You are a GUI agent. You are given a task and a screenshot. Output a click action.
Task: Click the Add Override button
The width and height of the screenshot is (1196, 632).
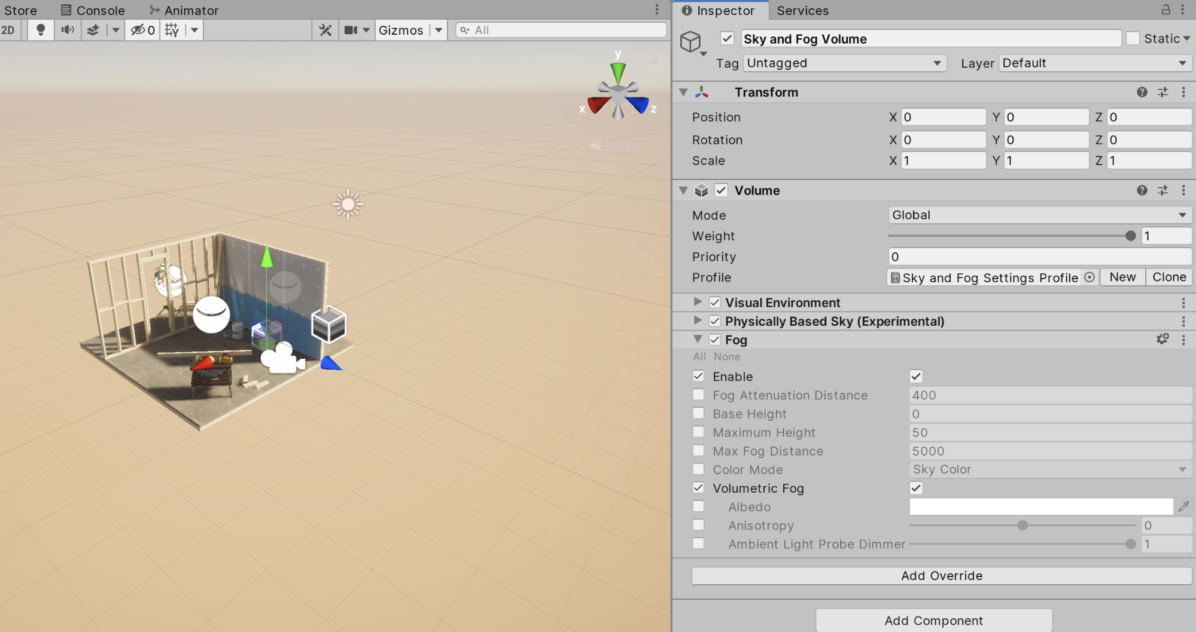(x=941, y=575)
